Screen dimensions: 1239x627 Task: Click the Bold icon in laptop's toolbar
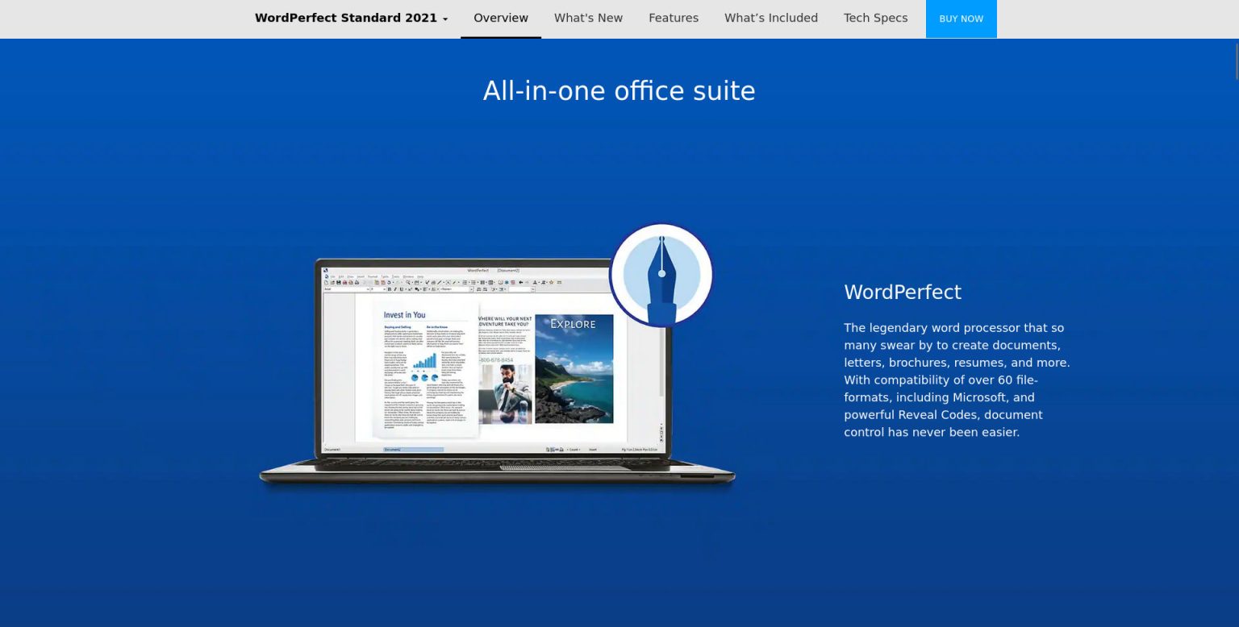click(x=390, y=289)
